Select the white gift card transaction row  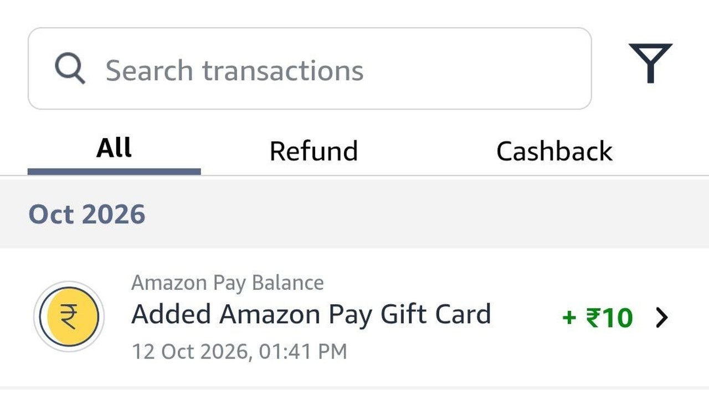coord(354,317)
